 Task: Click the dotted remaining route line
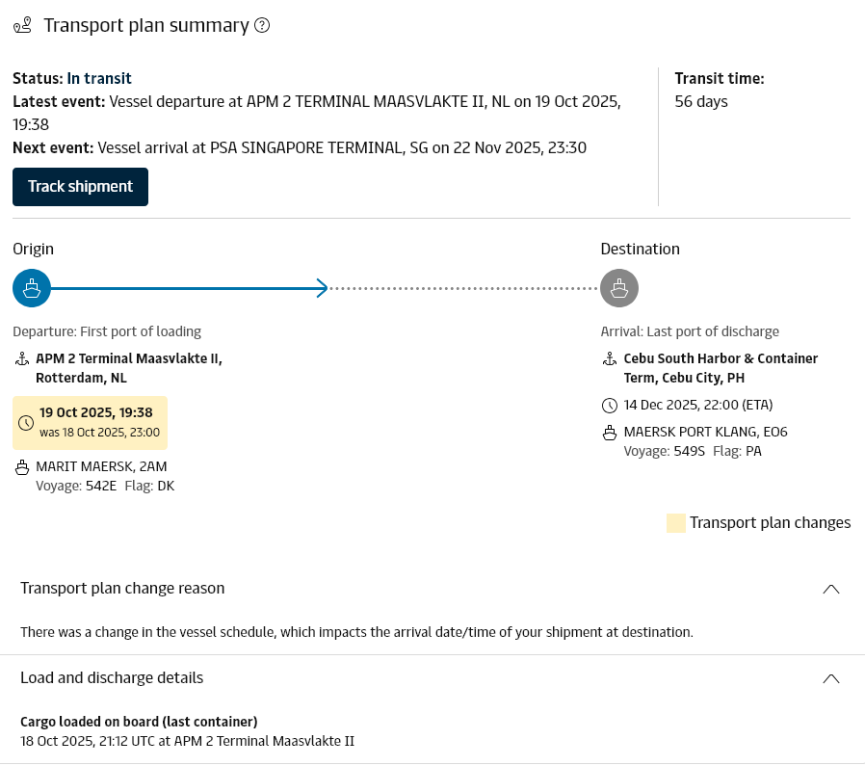[x=464, y=287]
